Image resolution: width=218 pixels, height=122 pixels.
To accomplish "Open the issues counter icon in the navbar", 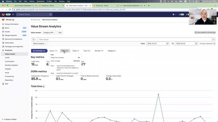I will [x=181, y=14].
